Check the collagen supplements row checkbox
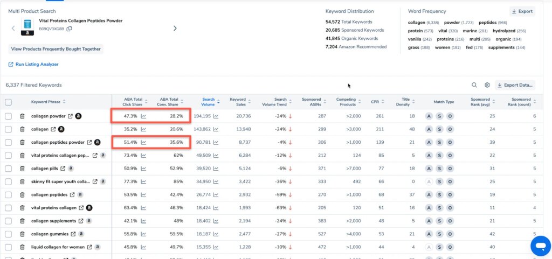 9,221
